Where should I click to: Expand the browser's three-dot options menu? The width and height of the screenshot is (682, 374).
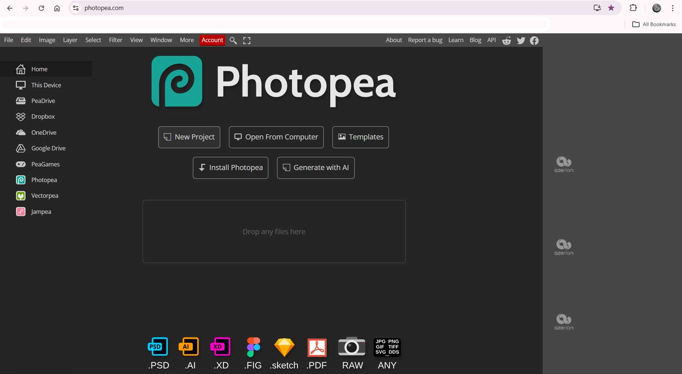(672, 8)
